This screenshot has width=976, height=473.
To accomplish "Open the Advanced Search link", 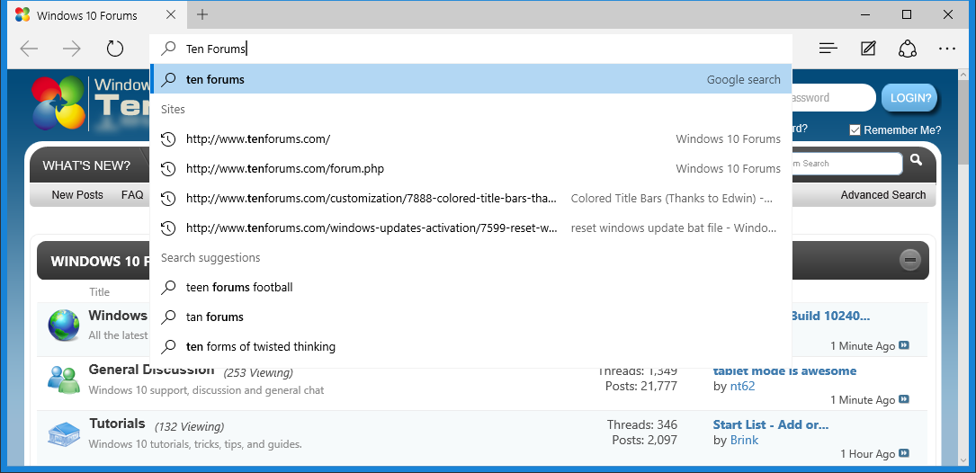I will (883, 195).
